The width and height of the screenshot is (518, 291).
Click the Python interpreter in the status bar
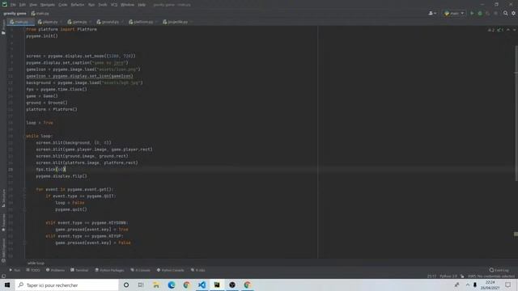tap(448, 276)
